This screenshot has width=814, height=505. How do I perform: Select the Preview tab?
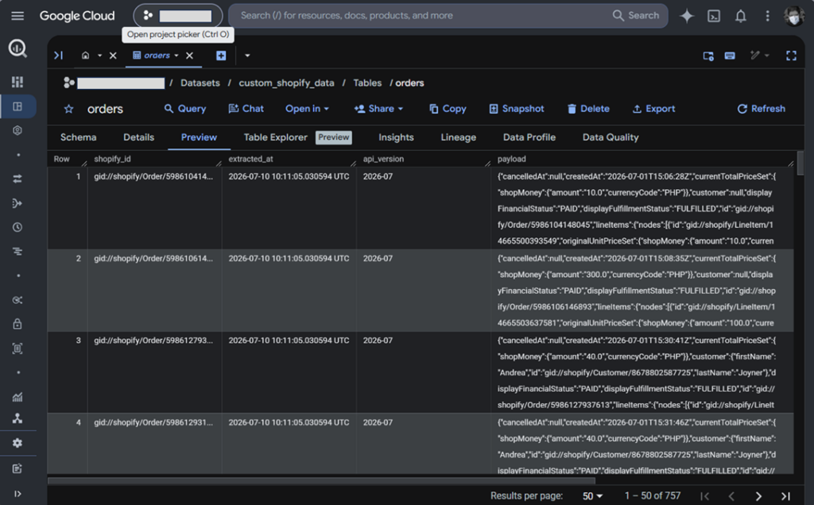click(x=199, y=137)
